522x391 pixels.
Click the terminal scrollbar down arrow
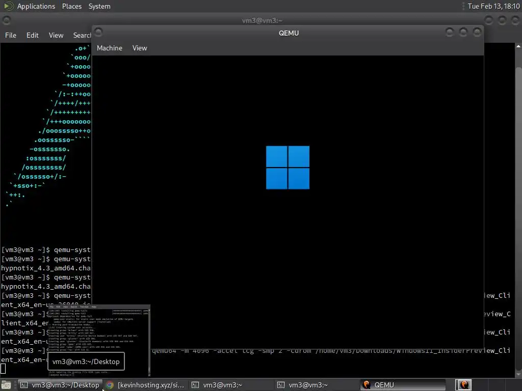(x=518, y=373)
